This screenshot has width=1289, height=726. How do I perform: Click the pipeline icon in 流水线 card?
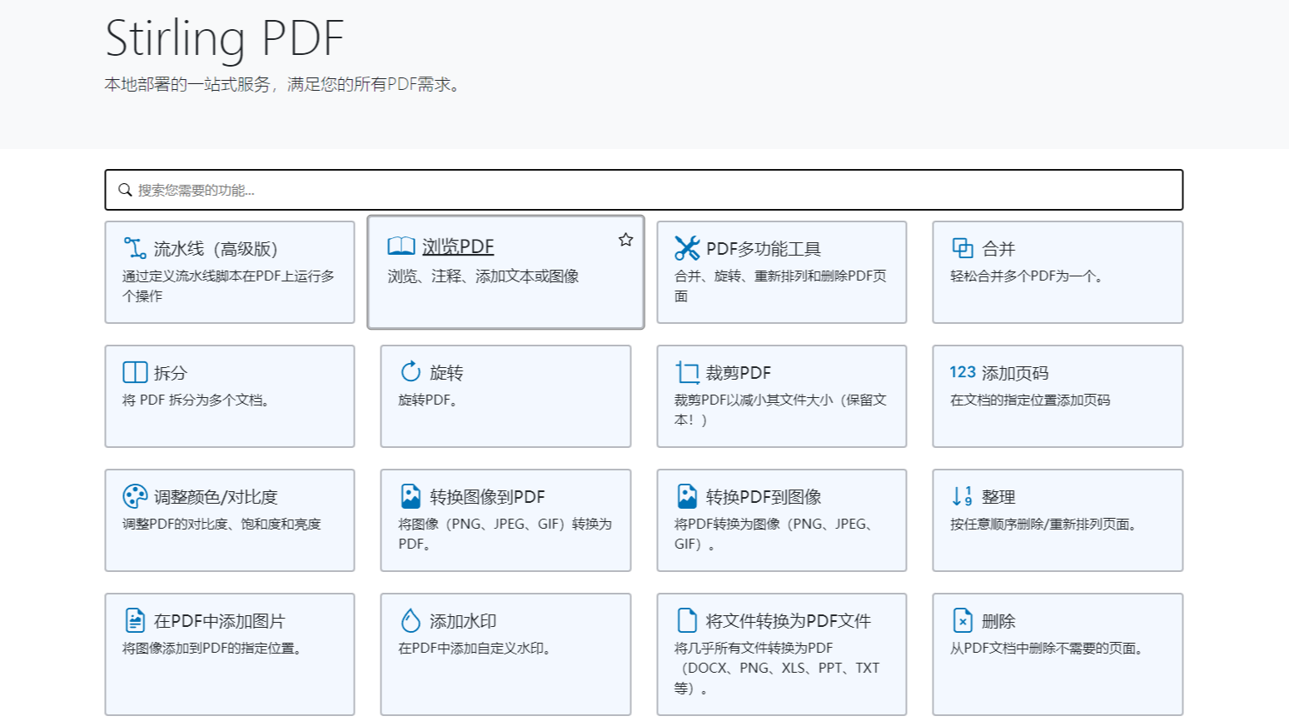click(135, 248)
